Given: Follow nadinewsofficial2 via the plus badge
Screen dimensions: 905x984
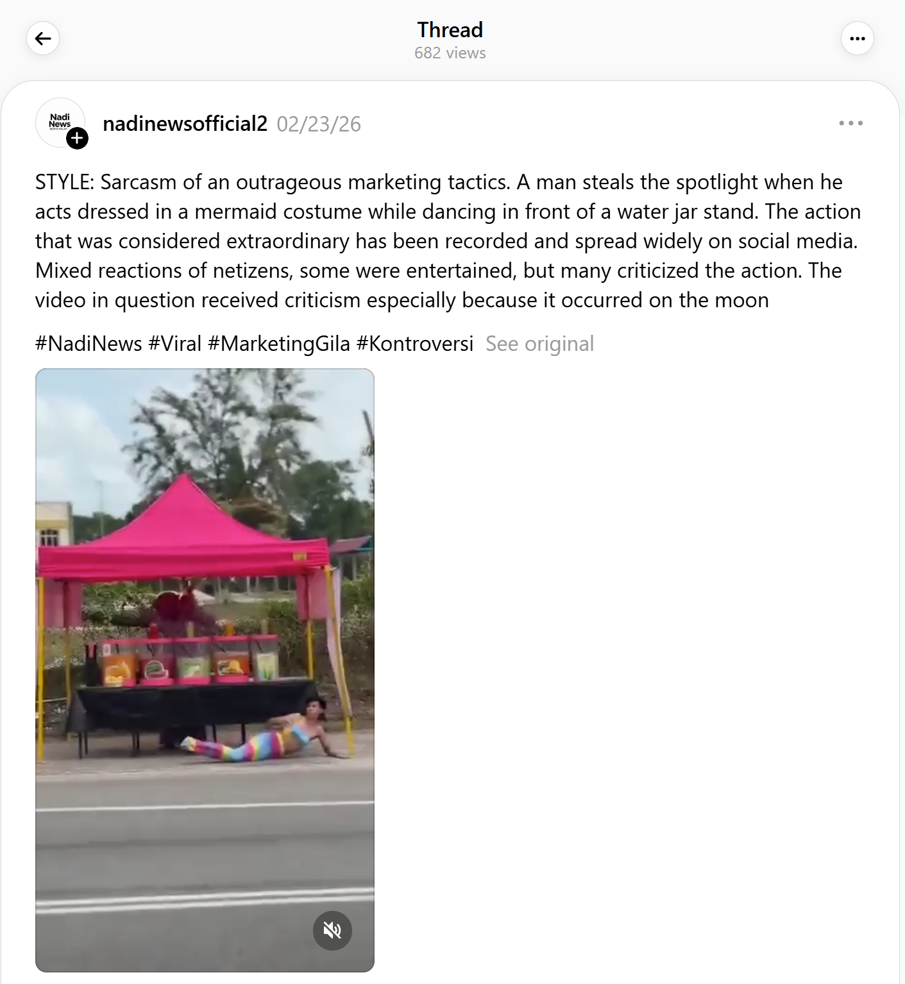Looking at the screenshot, I should point(78,138).
